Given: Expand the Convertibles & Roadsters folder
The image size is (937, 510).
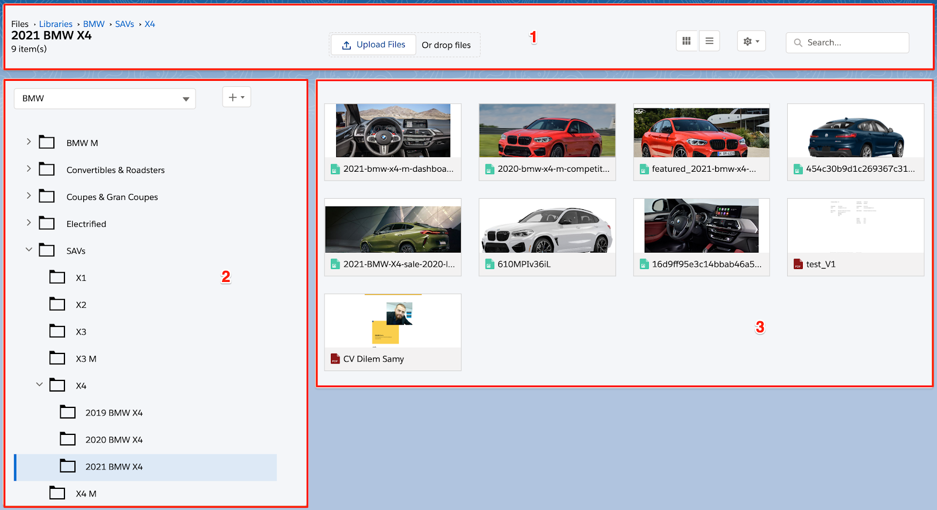Looking at the screenshot, I should point(29,169).
